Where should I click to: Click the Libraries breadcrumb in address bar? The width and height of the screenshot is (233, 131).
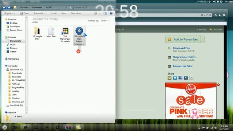(24, 7)
